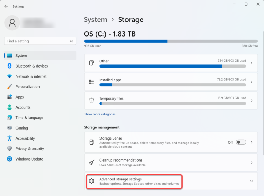
Task: Turn on the Storage Sense toggle
Action: [241, 142]
